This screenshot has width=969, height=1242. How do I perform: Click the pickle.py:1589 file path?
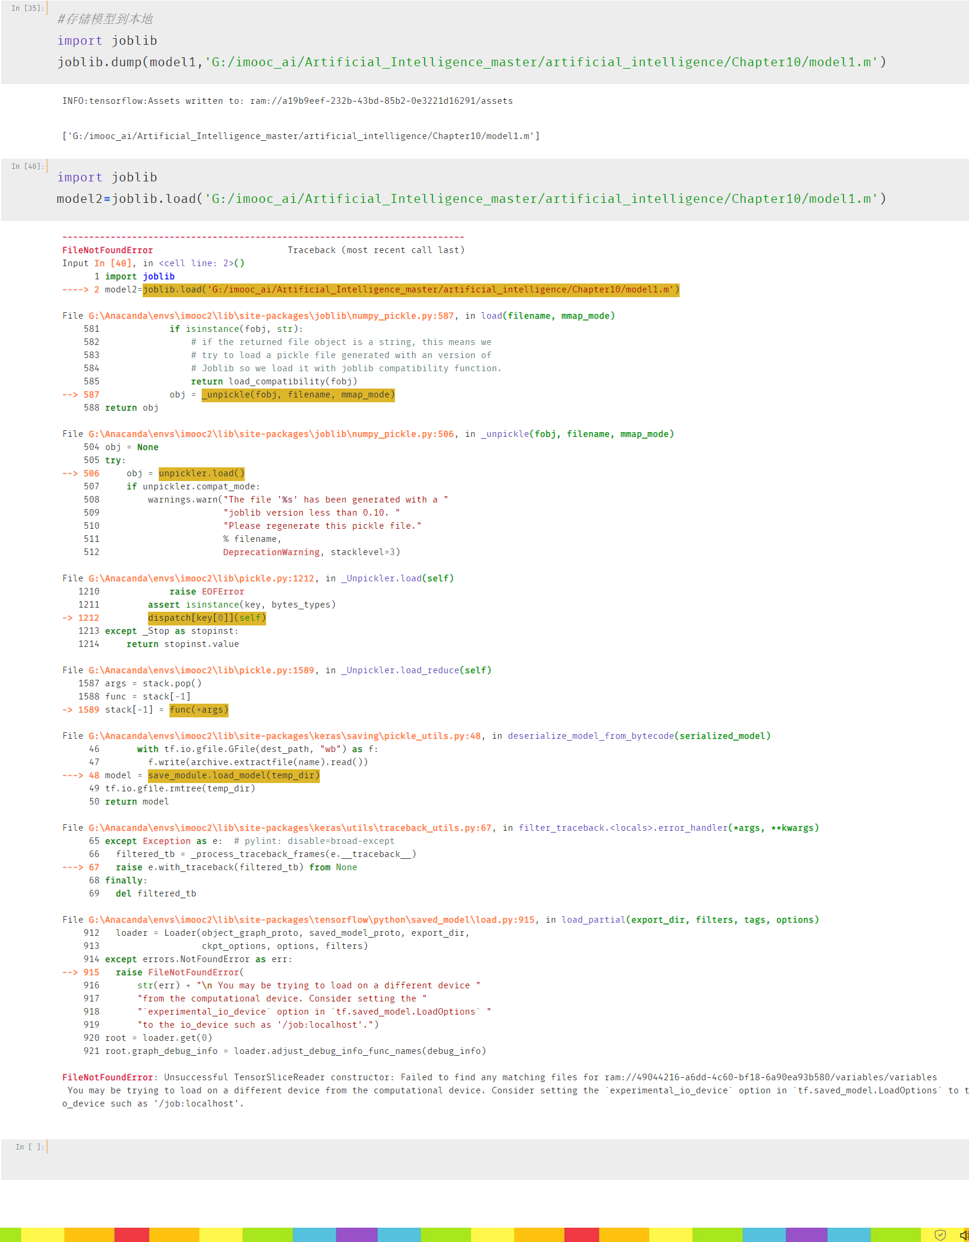tap(202, 670)
